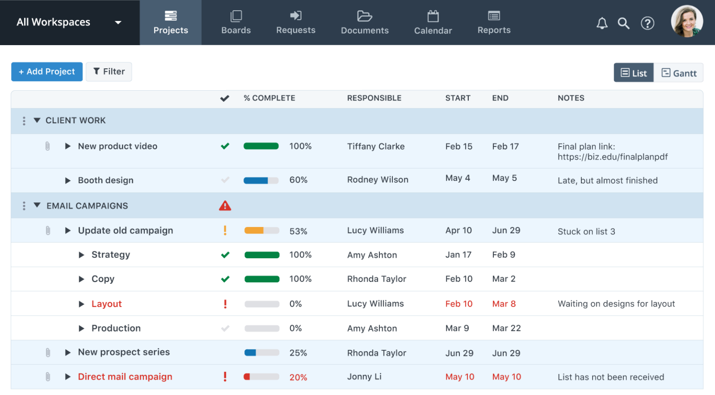This screenshot has height=395, width=715.
Task: Toggle the green checkmark on Strategy
Action: pos(225,254)
